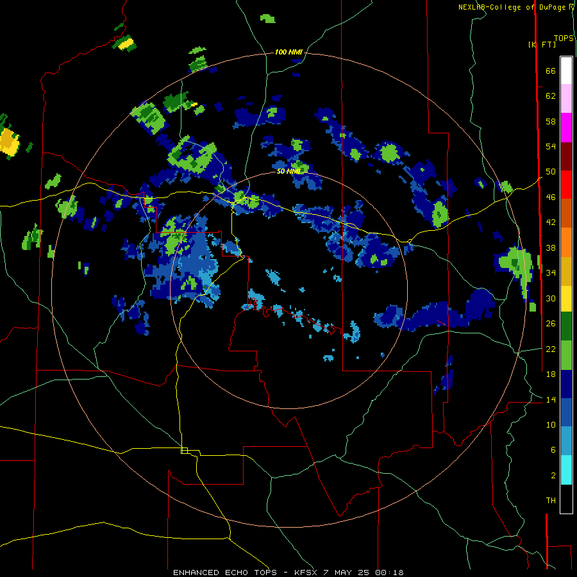
Task: Click the 14 scale label
Action: [551, 399]
